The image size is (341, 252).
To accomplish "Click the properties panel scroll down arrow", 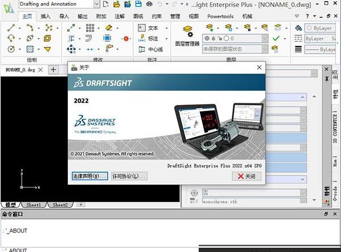I will coord(314,200).
